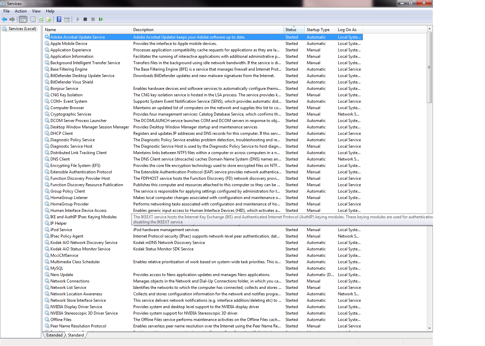The width and height of the screenshot is (485, 346).
Task: Open the Help toolbar icon
Action: 59,20
